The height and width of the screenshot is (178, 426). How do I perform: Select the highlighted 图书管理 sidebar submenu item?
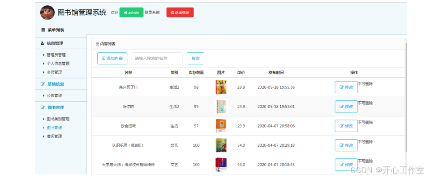tap(54, 128)
